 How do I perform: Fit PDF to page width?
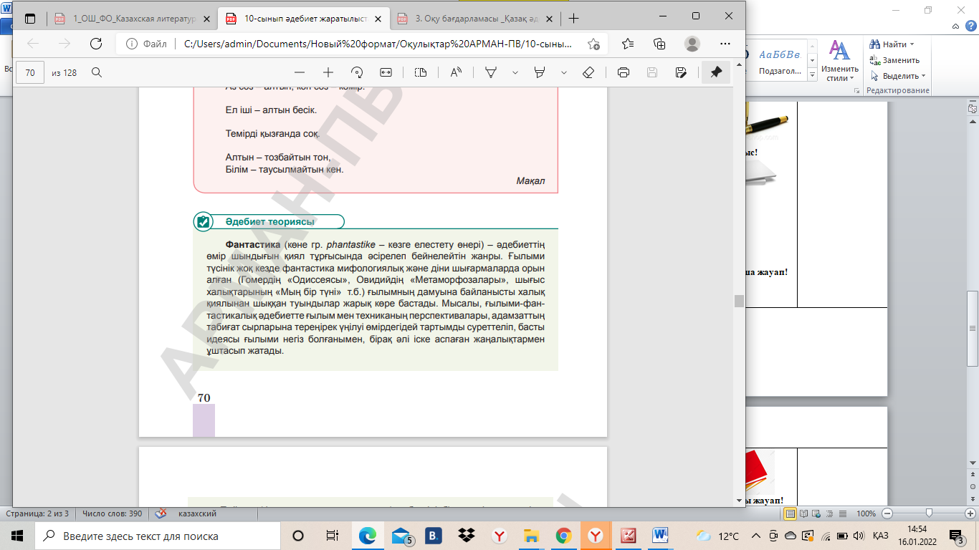point(386,72)
